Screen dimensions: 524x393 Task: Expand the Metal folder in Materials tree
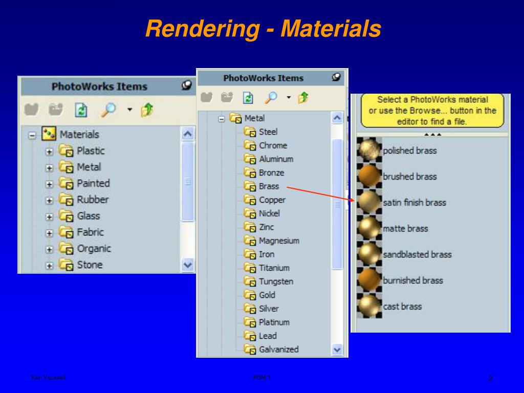pos(49,168)
